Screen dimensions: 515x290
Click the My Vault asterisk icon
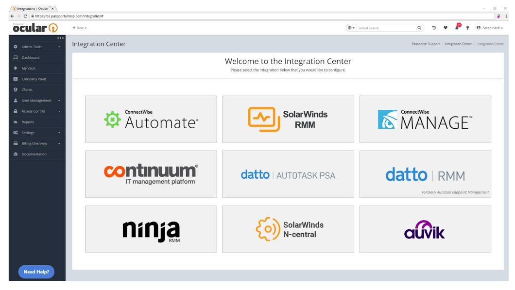[x=16, y=68]
